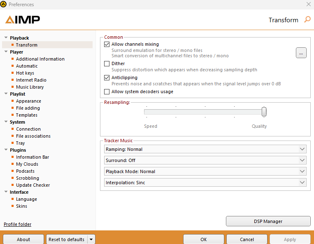
Task: Open channel mixing options with the ellipsis button
Action: point(301,53)
